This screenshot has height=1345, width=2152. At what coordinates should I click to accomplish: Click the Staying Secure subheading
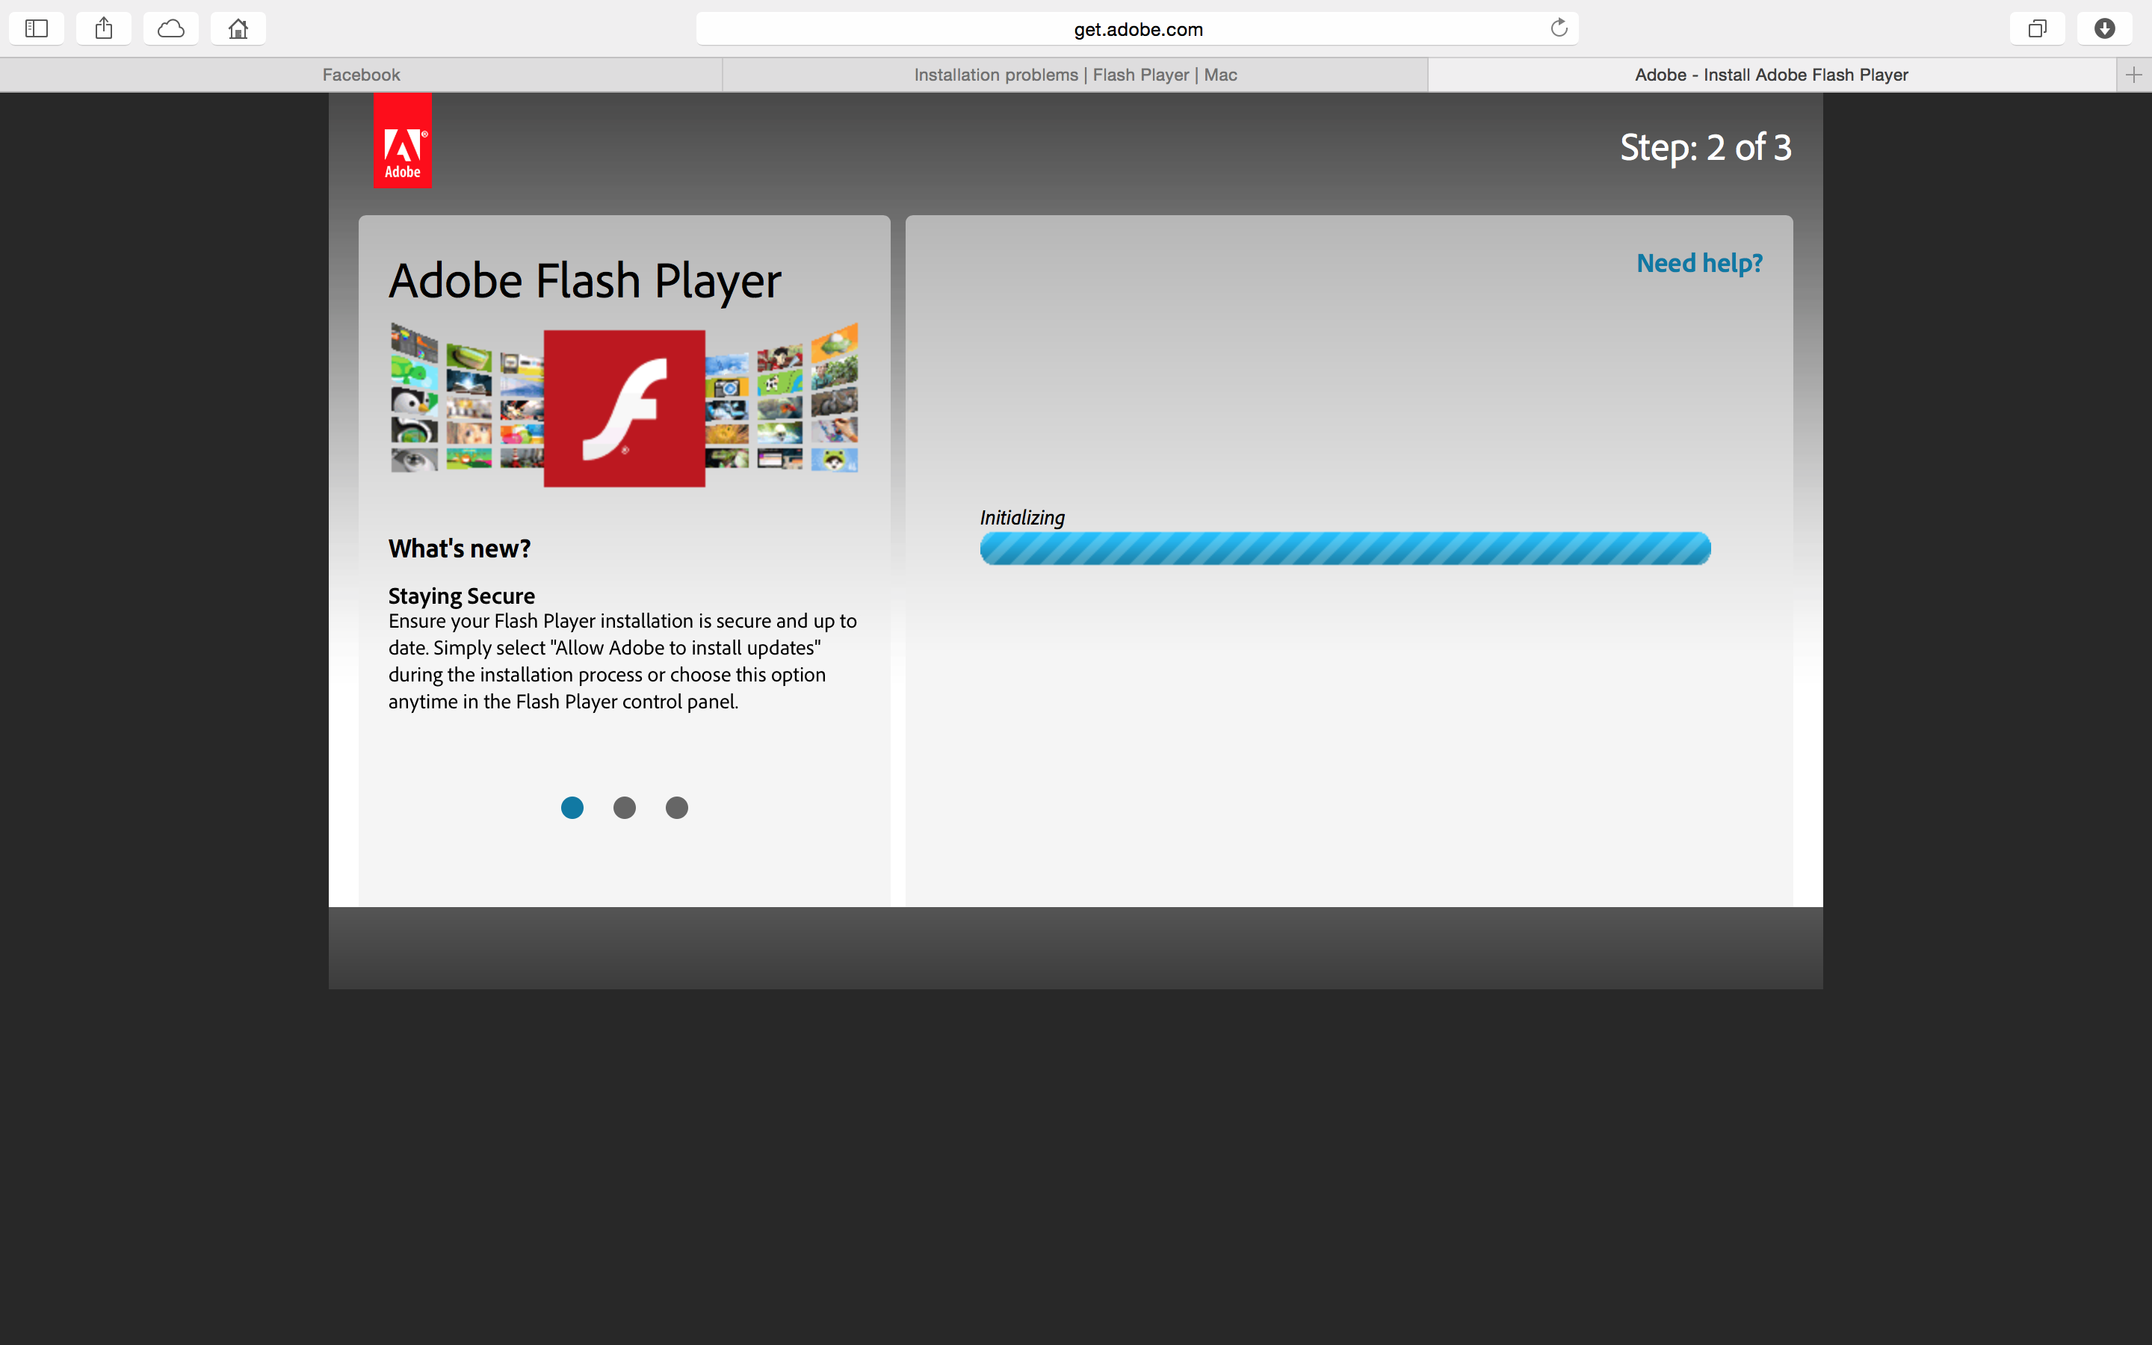click(462, 596)
